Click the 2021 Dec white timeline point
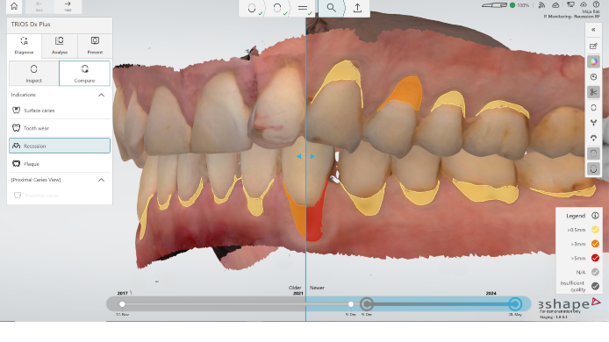The image size is (609, 342). tap(351, 304)
